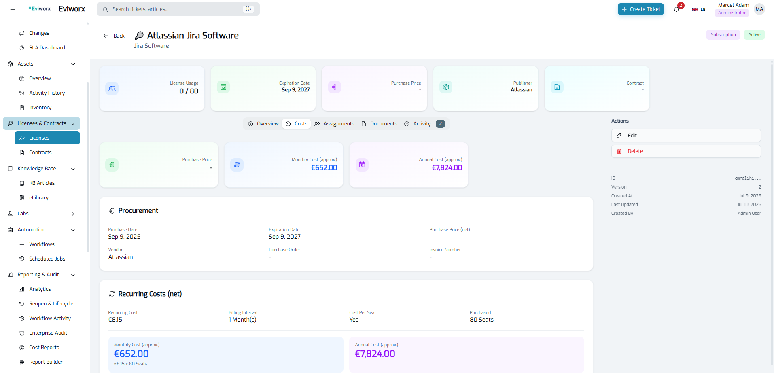The width and height of the screenshot is (774, 373).
Task: Click the Delete action button
Action: [686, 151]
